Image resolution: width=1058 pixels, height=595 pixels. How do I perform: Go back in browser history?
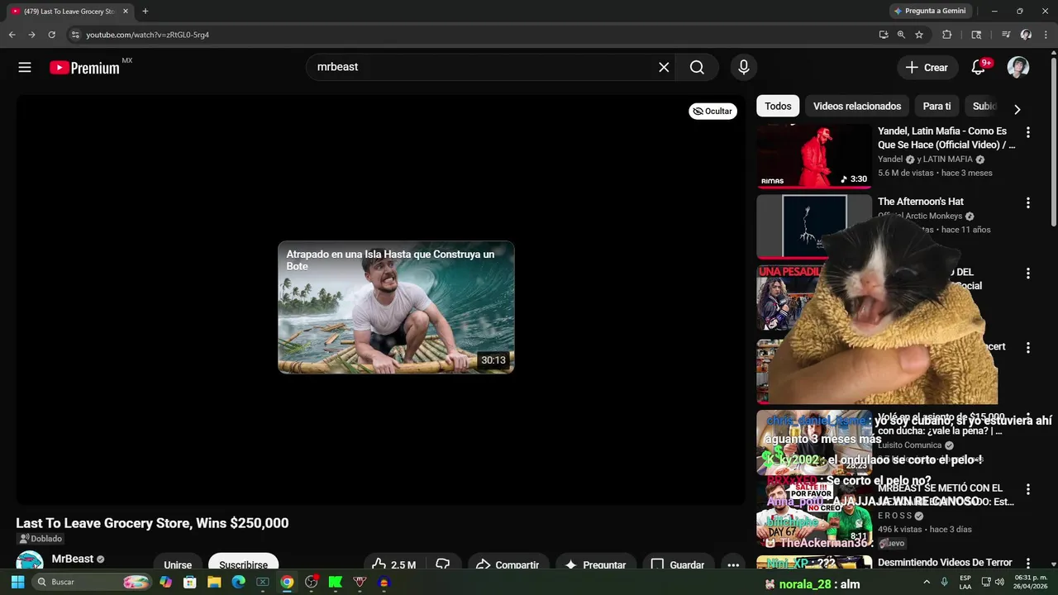click(12, 35)
